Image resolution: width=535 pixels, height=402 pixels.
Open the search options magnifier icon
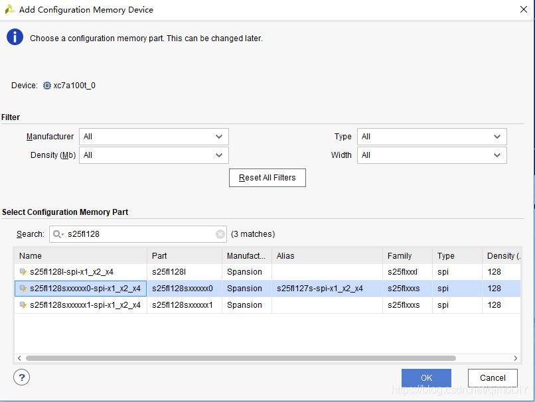point(60,234)
